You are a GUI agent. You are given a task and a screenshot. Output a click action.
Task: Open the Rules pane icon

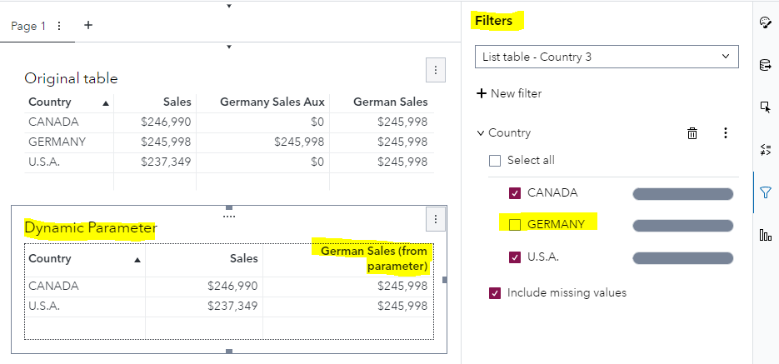click(765, 150)
